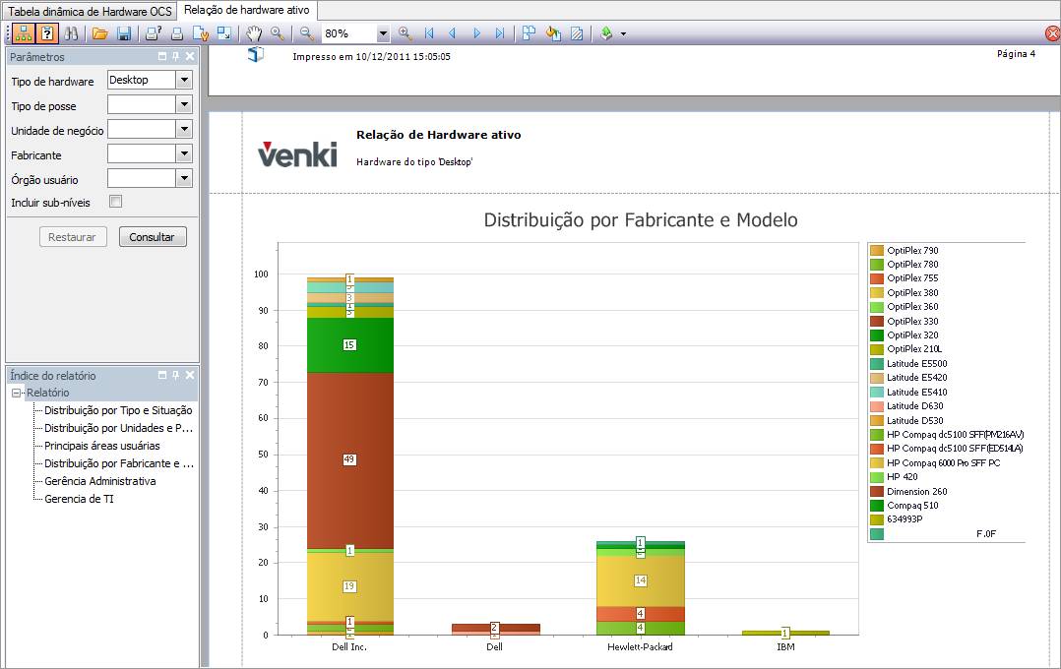The image size is (1061, 669).
Task: Click the Zoom In magnifier icon
Action: pos(406,33)
